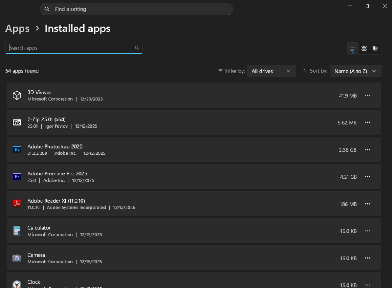Enable list view layout
This screenshot has width=392, height=288.
click(x=353, y=48)
